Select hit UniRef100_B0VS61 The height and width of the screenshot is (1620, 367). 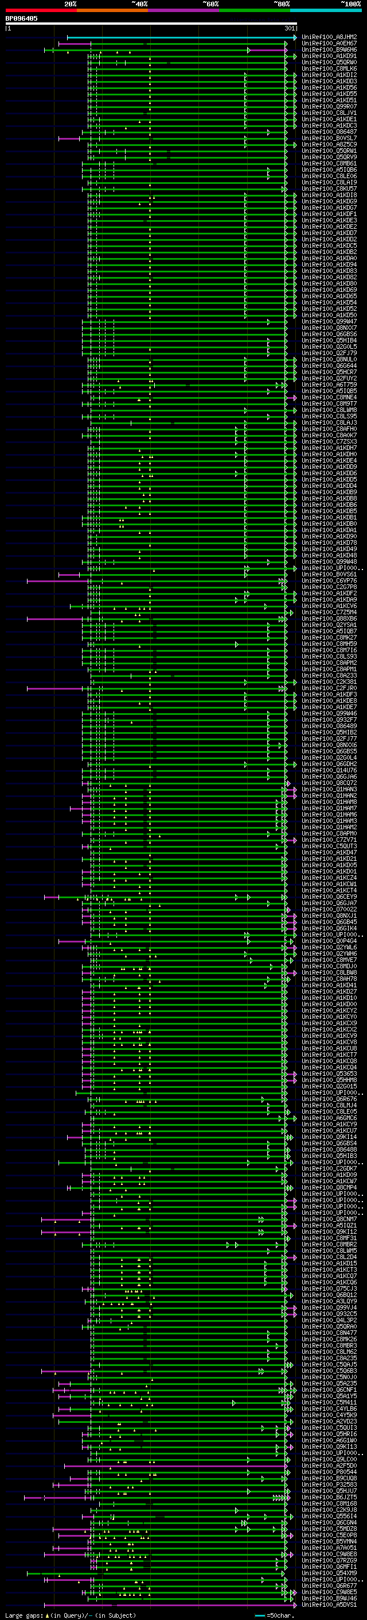(329, 574)
